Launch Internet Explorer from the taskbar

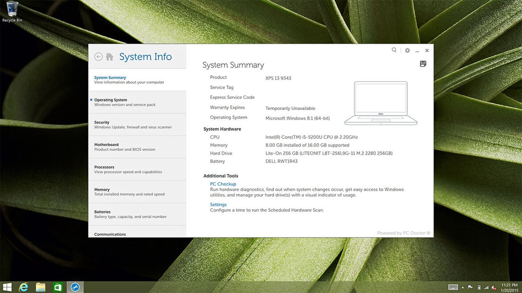point(23,287)
